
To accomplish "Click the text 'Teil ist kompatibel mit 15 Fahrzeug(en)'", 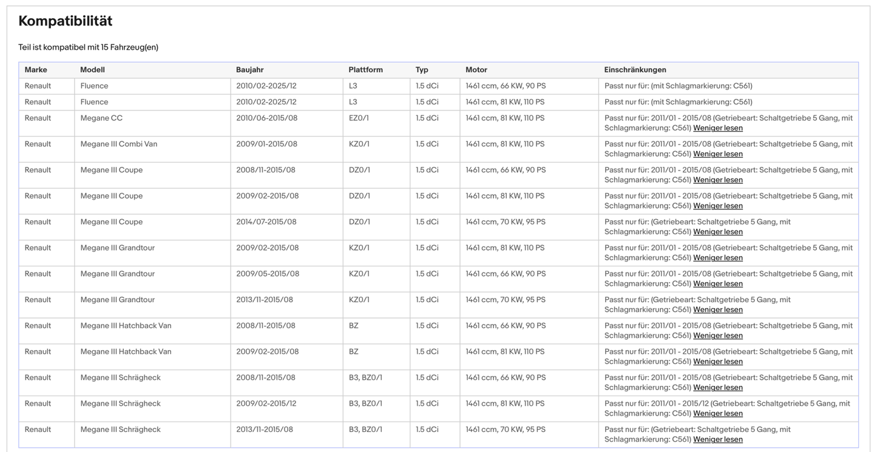I will (89, 47).
